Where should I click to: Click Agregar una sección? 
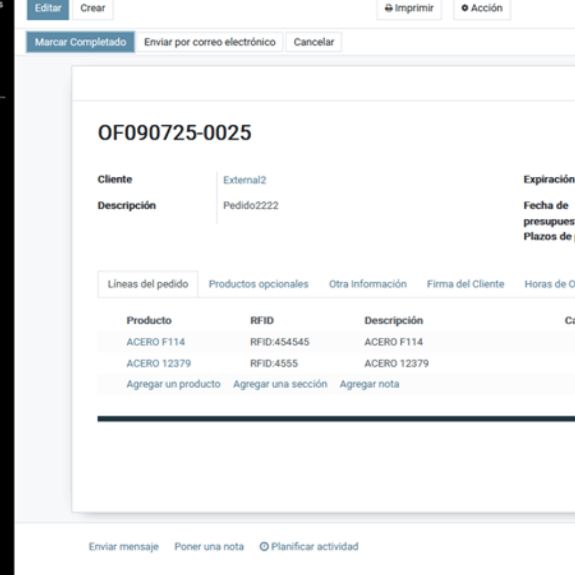tap(280, 384)
